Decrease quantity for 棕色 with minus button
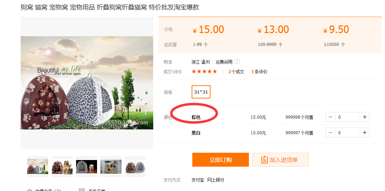 331,117
